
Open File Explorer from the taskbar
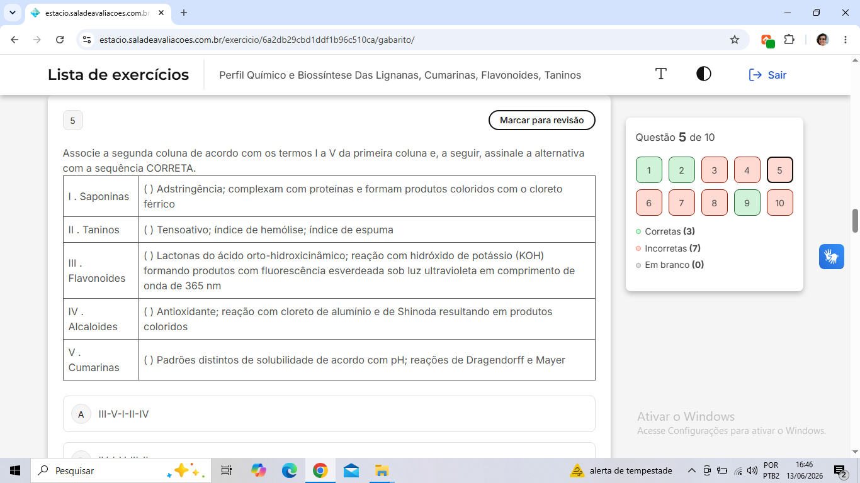(x=382, y=470)
